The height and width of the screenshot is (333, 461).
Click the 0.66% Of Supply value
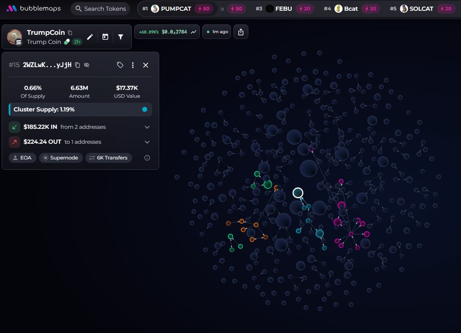point(33,88)
